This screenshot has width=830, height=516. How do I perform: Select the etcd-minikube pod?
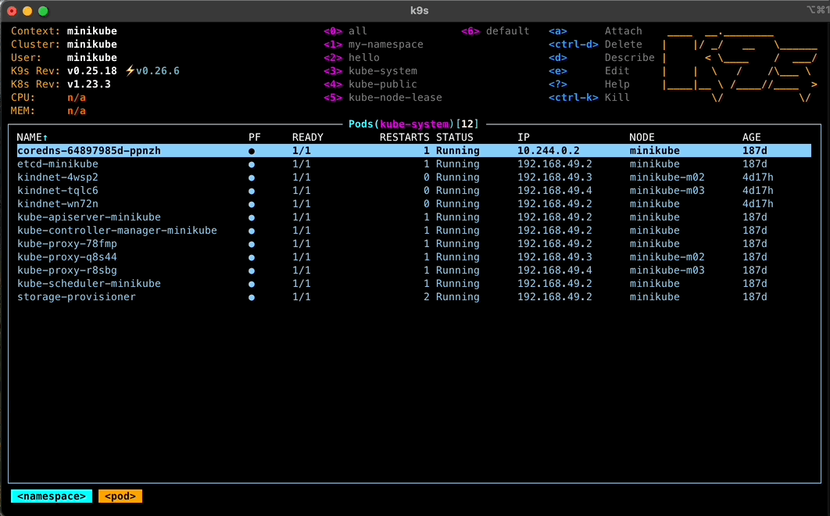tap(414, 163)
